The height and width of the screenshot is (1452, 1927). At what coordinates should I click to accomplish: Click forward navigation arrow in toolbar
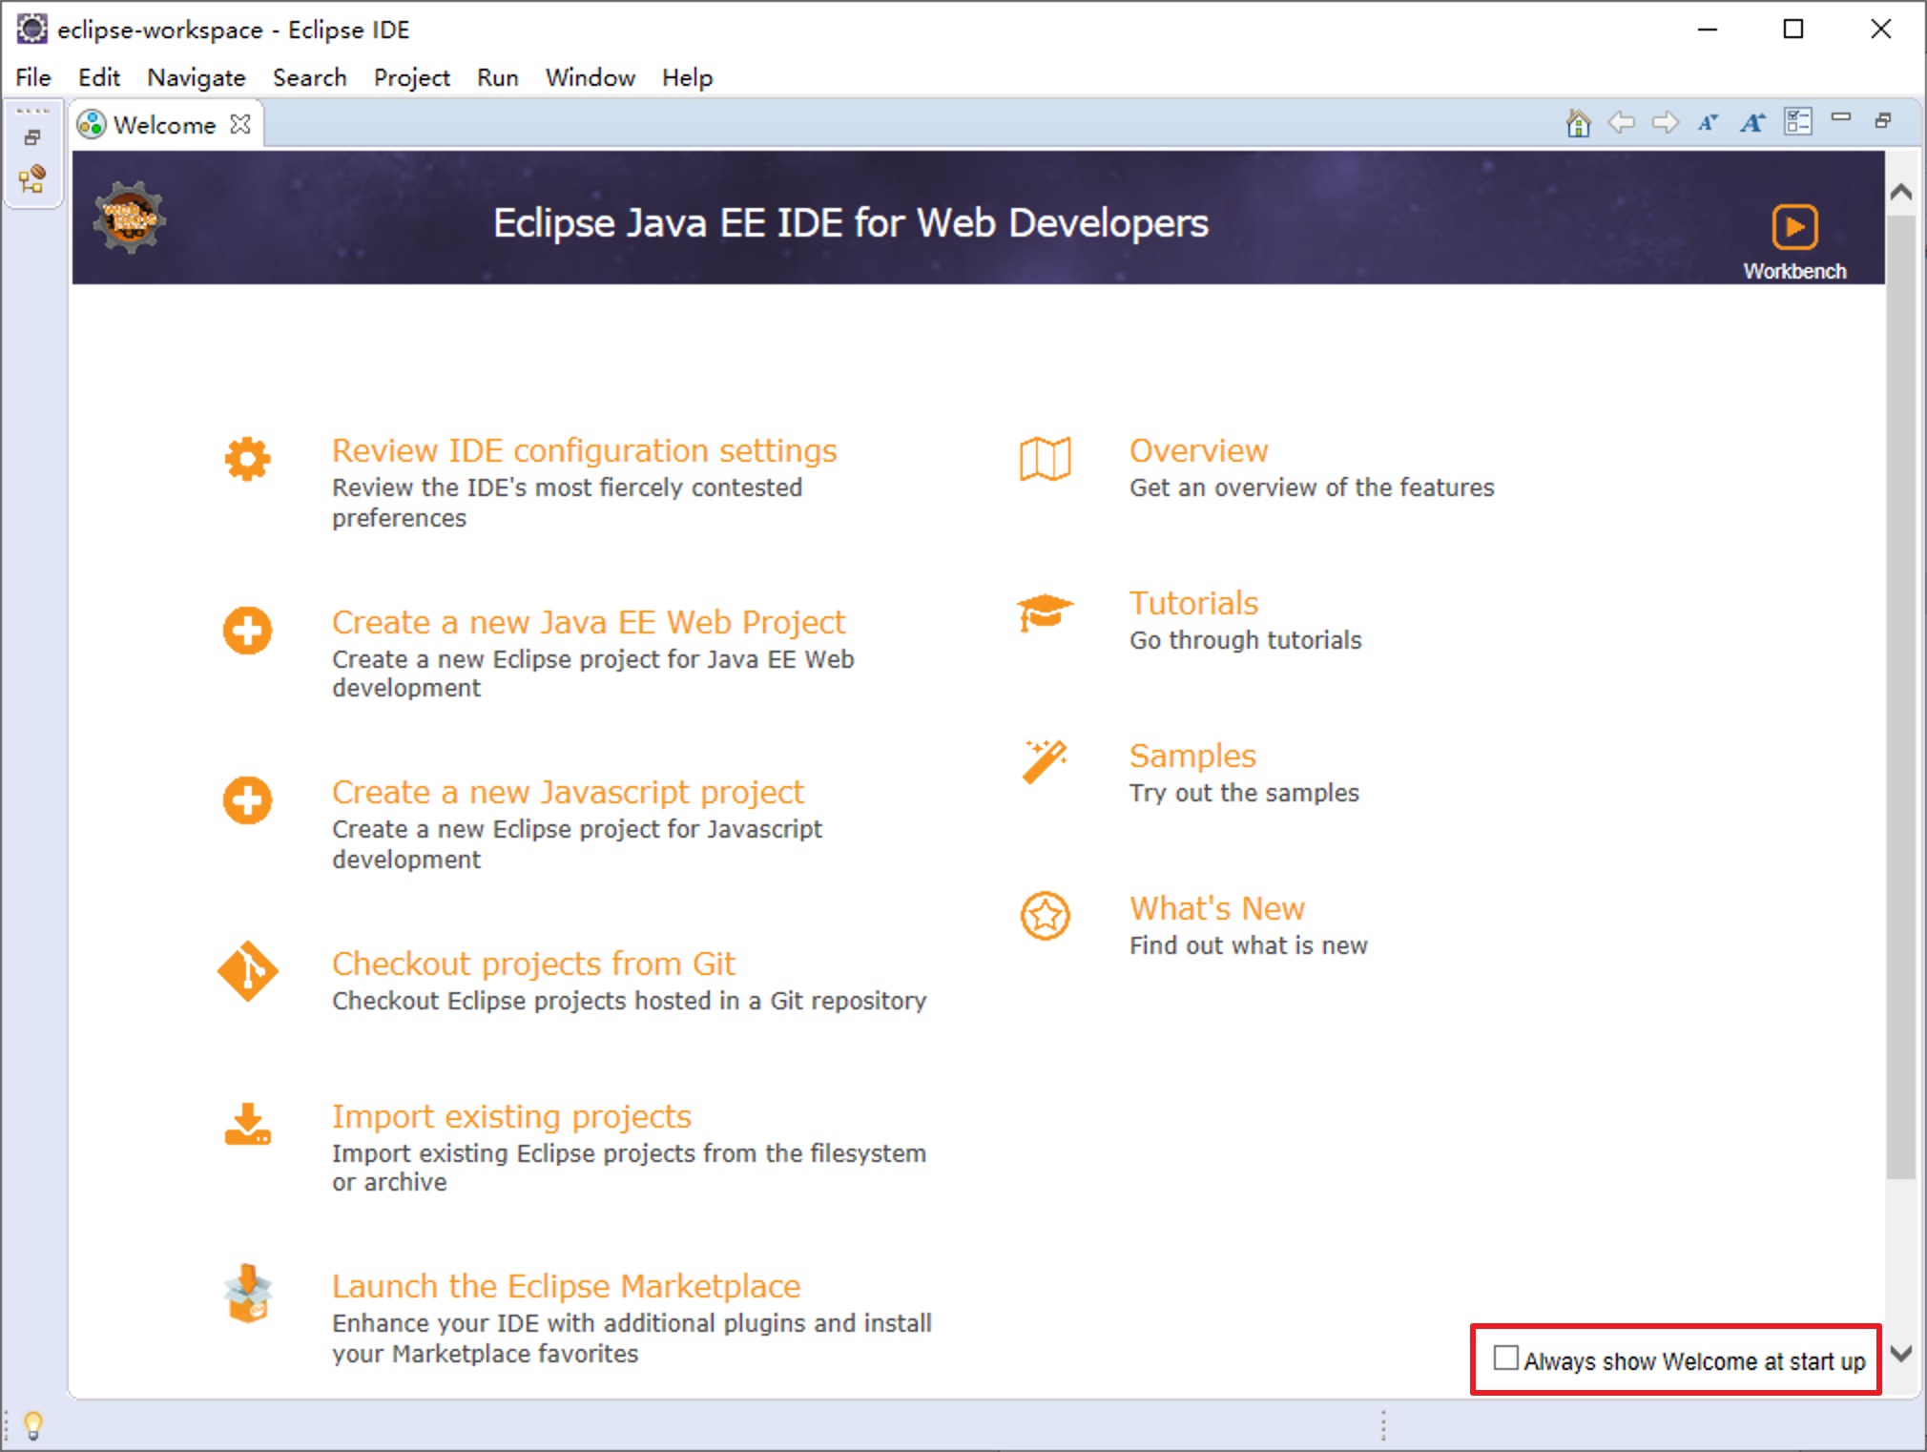[x=1664, y=123]
